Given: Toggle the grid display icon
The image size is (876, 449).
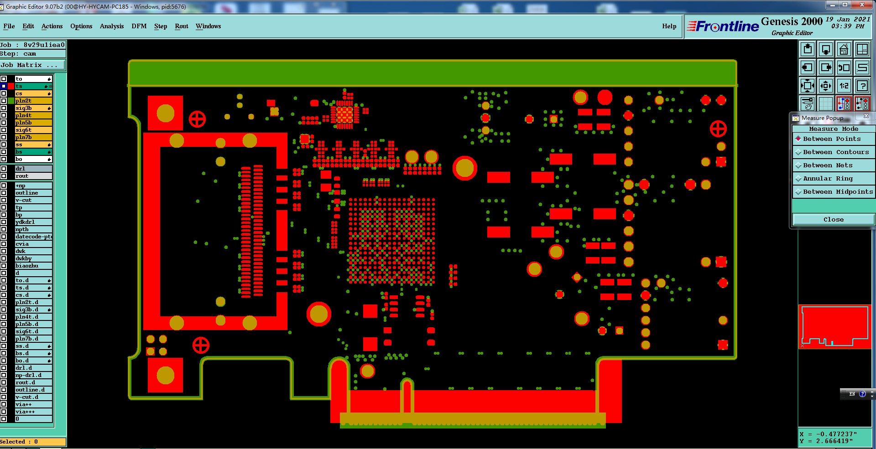Looking at the screenshot, I should [826, 103].
